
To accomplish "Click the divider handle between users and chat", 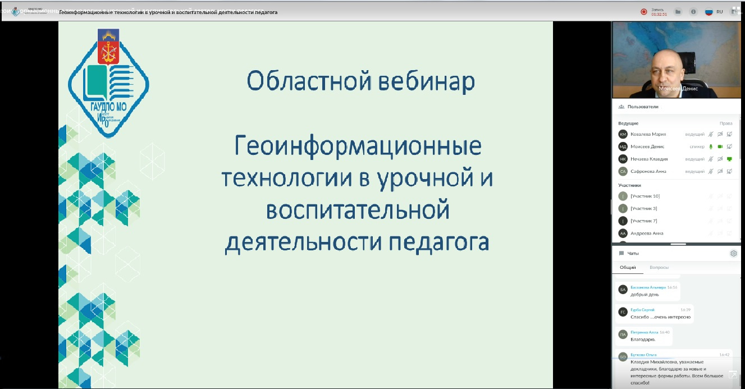I will pos(678,244).
